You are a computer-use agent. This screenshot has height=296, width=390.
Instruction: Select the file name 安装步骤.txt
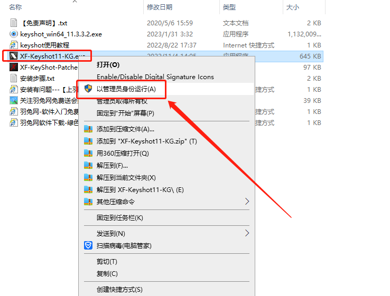38,79
